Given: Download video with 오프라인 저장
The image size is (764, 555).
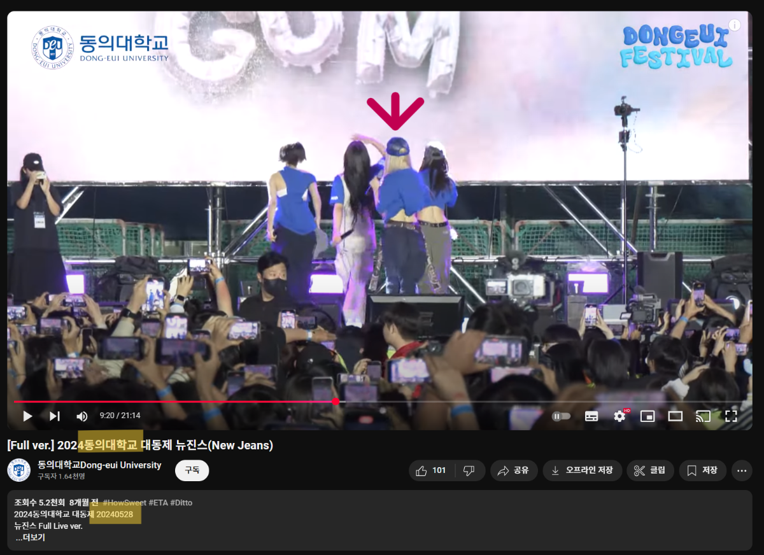Looking at the screenshot, I should point(581,470).
